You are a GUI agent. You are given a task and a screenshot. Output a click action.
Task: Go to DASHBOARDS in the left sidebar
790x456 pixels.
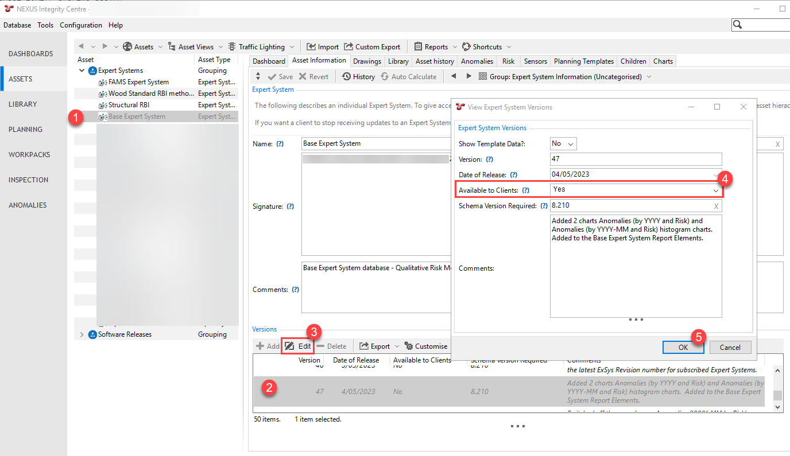31,54
